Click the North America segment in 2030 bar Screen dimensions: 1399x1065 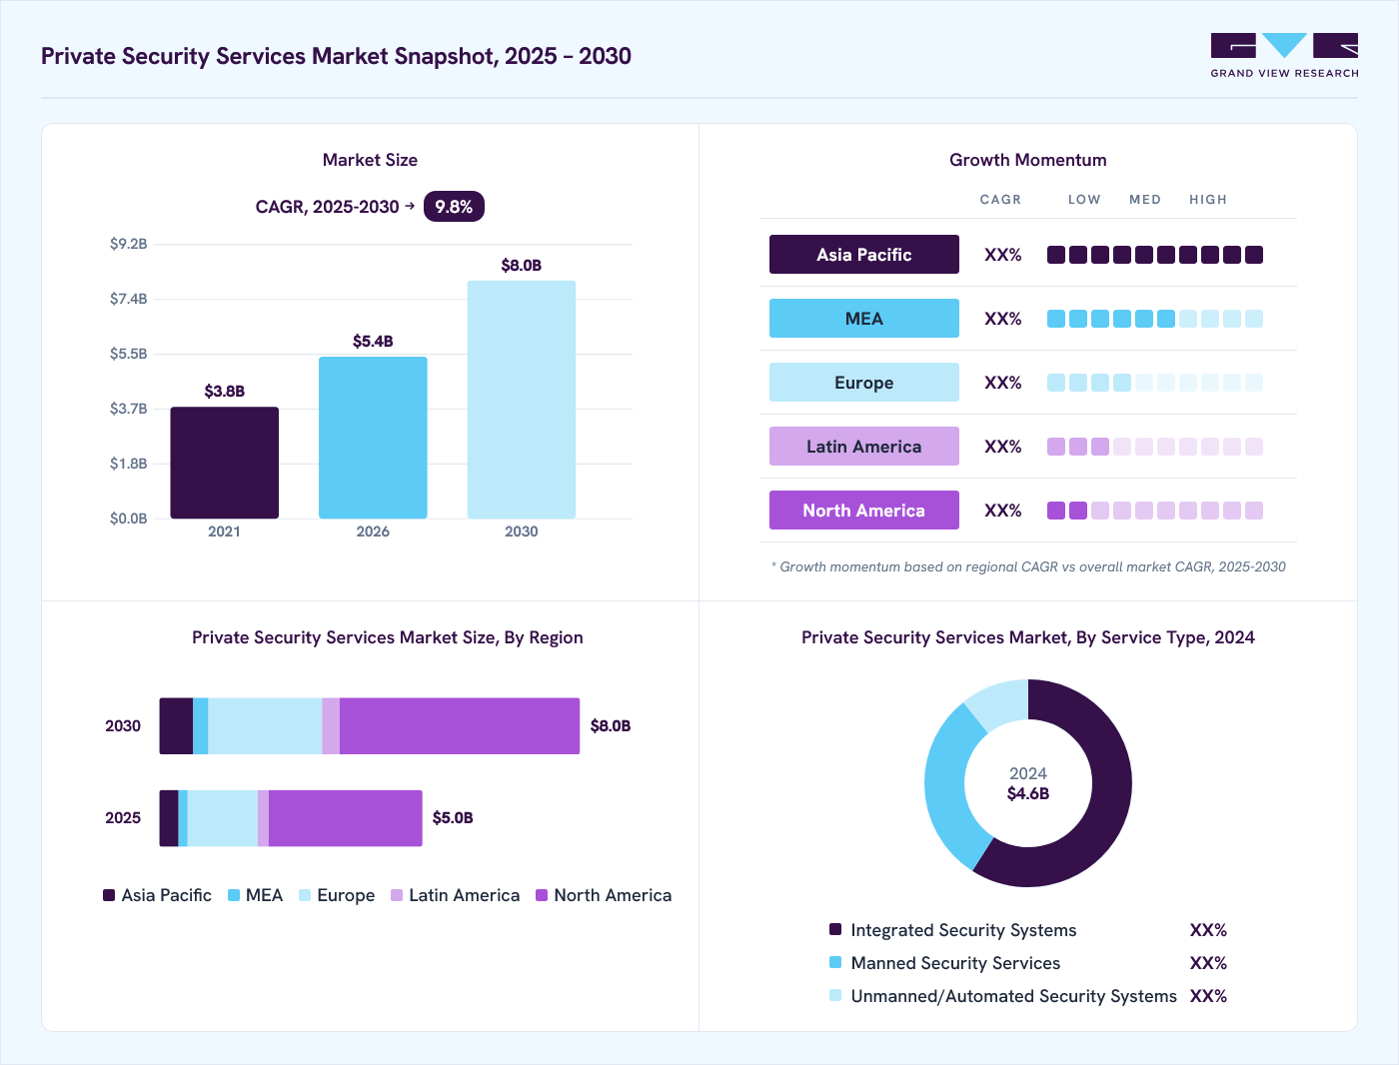[x=460, y=726]
